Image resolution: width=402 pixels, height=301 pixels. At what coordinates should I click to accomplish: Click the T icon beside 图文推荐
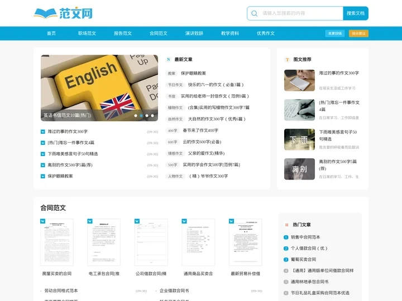tap(287, 60)
